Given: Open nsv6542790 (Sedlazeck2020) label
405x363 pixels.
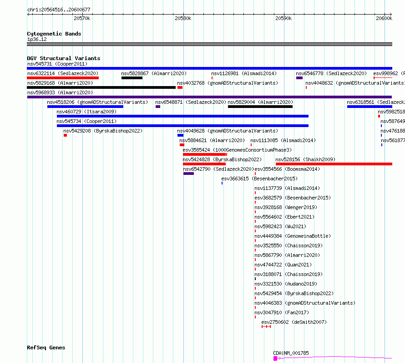Looking at the screenshot, I should point(218,169).
